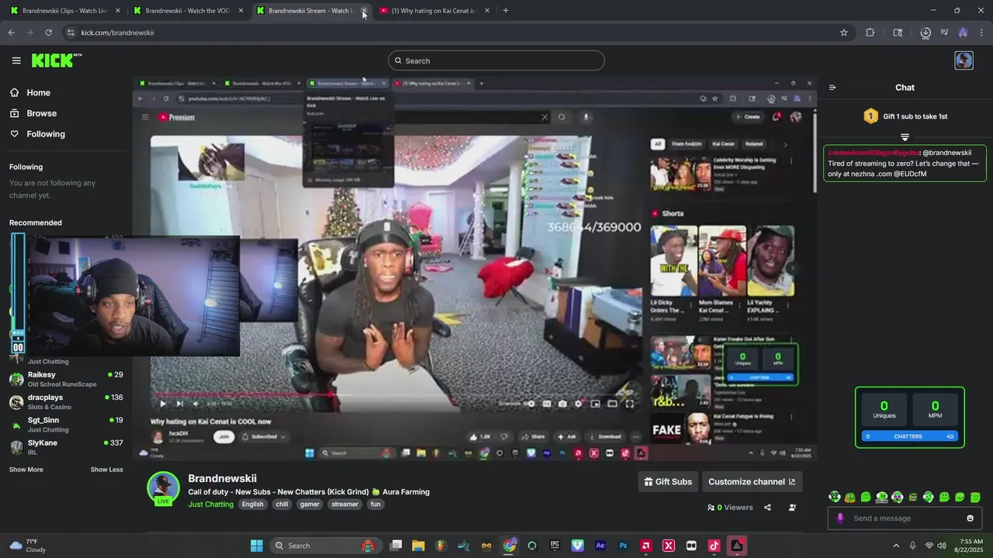Open the tab search icon in toolbar
This screenshot has width=993, height=558.
[x=898, y=33]
